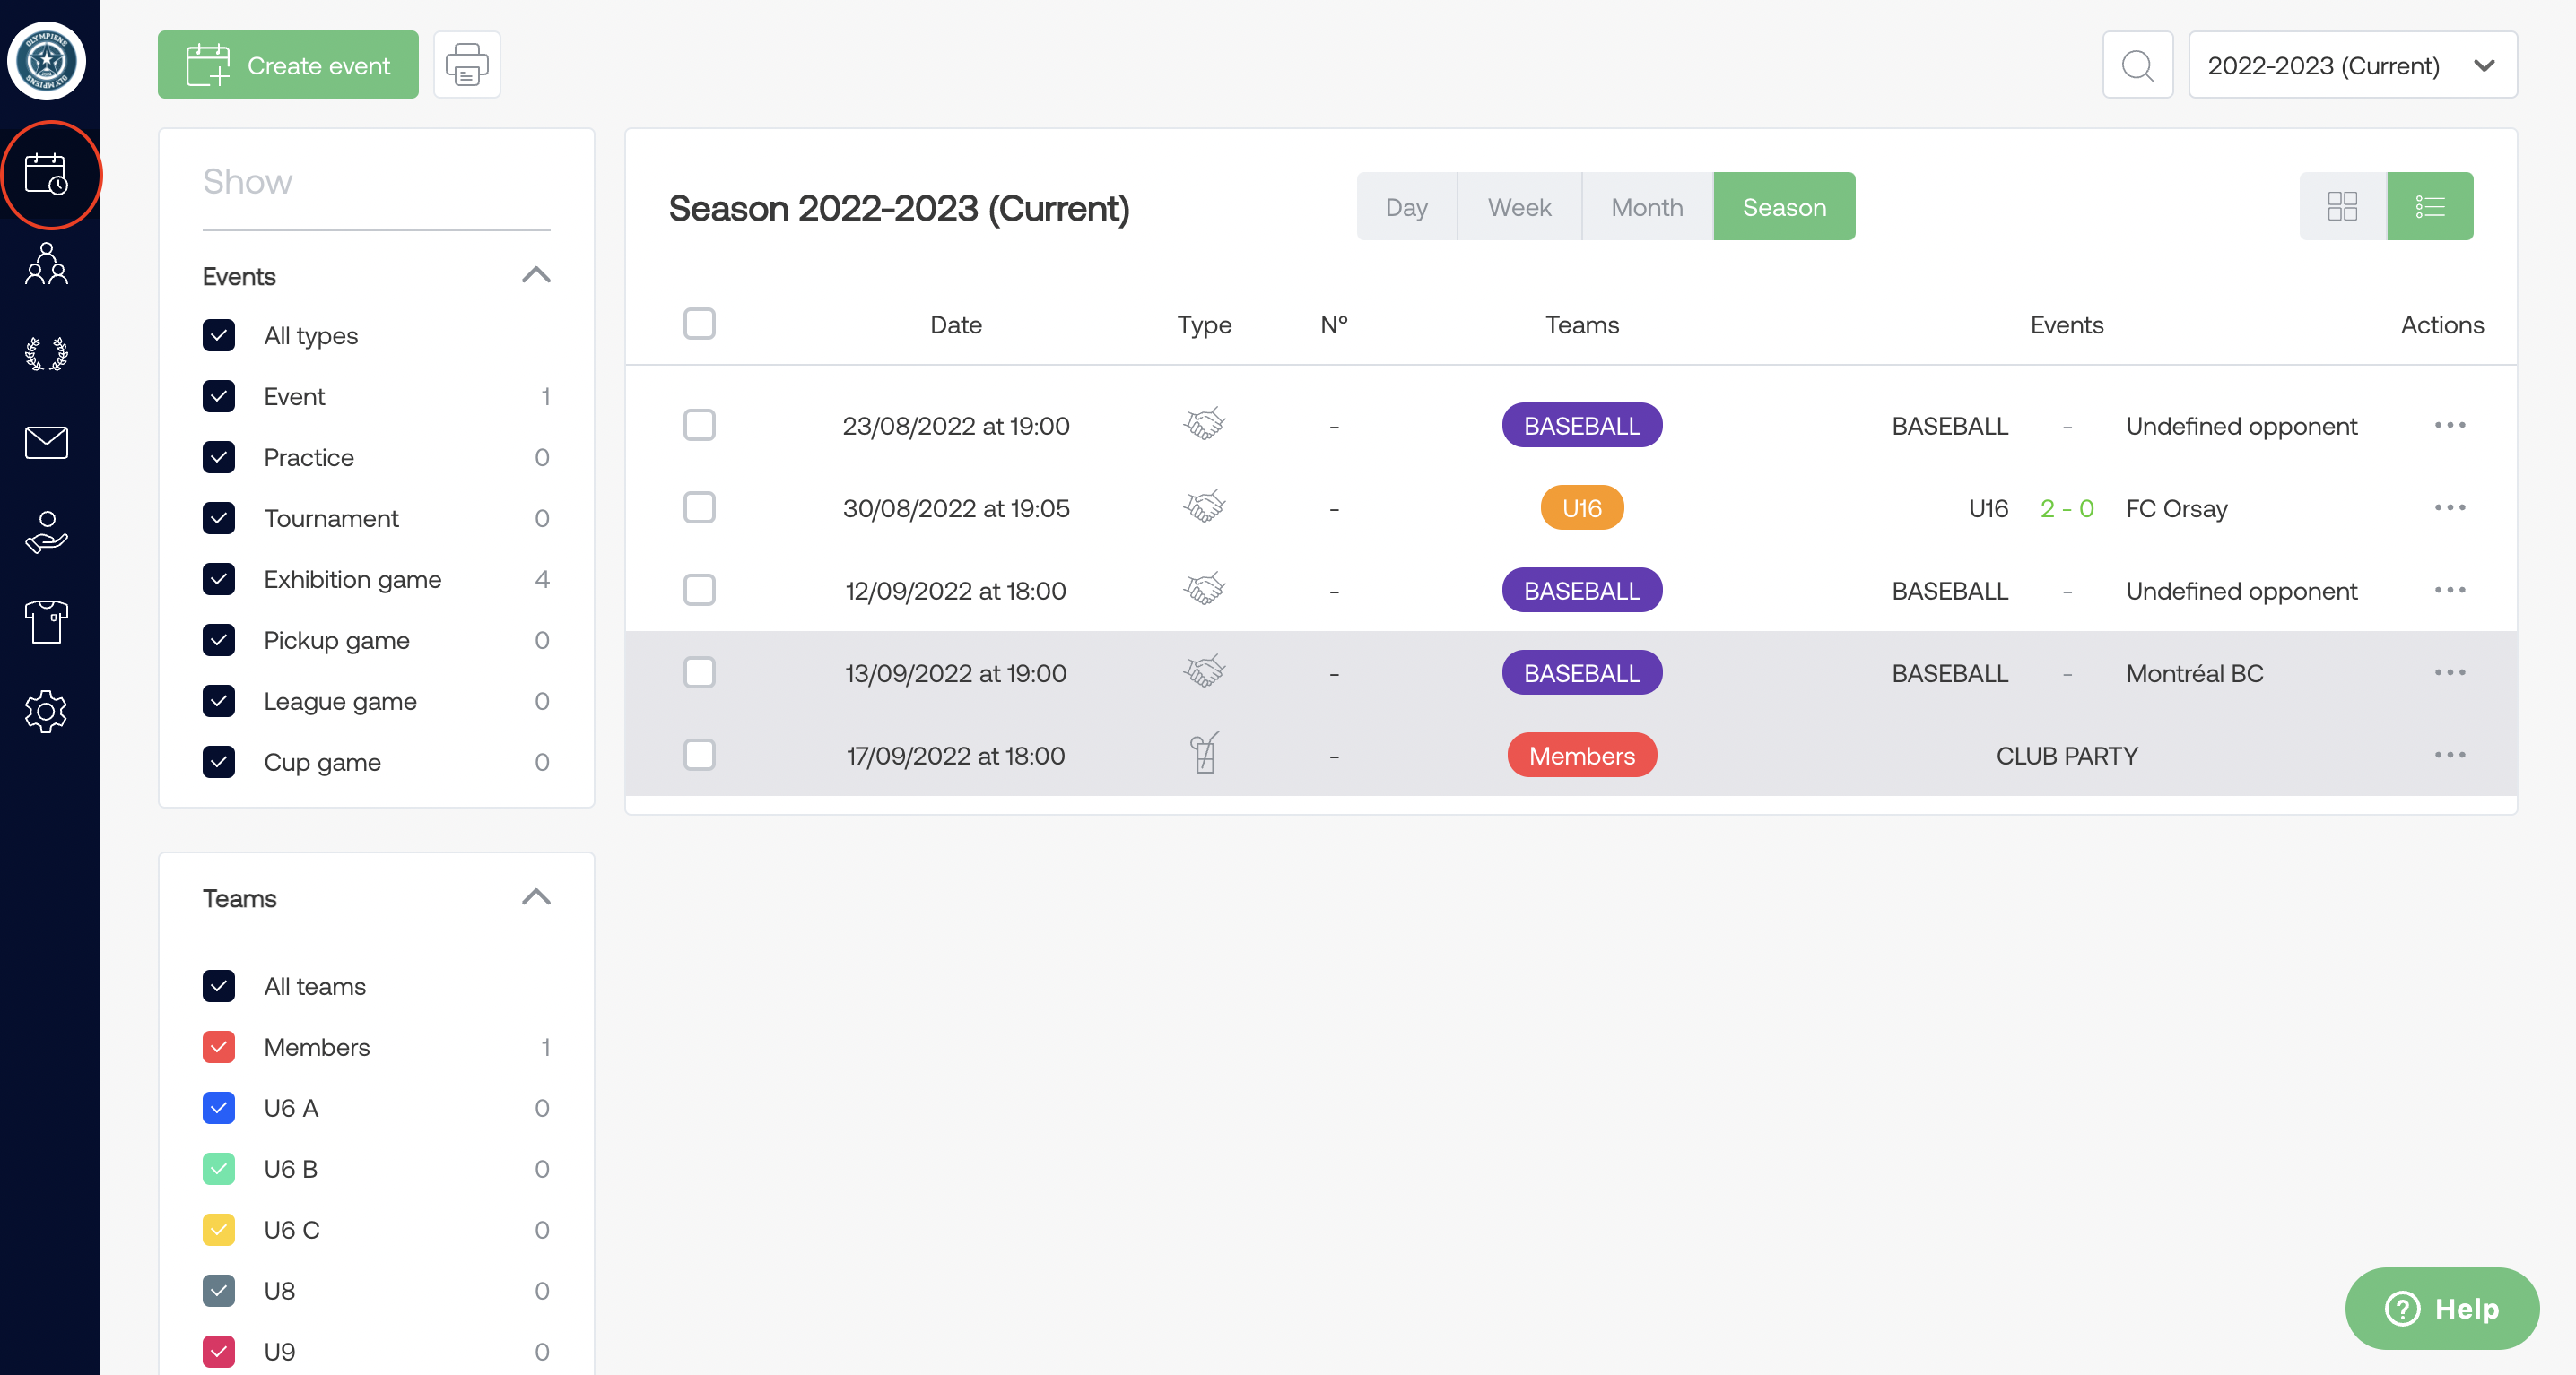The width and height of the screenshot is (2576, 1375).
Task: Open the mail messaging sidebar icon
Action: point(46,442)
